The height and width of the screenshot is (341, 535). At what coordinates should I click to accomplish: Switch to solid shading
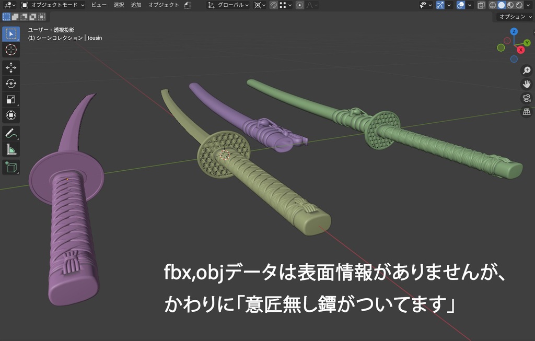click(502, 5)
